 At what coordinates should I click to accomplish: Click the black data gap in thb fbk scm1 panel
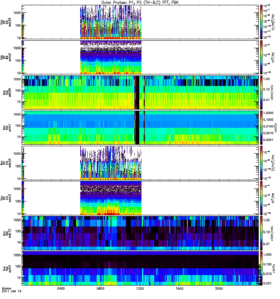(137, 127)
